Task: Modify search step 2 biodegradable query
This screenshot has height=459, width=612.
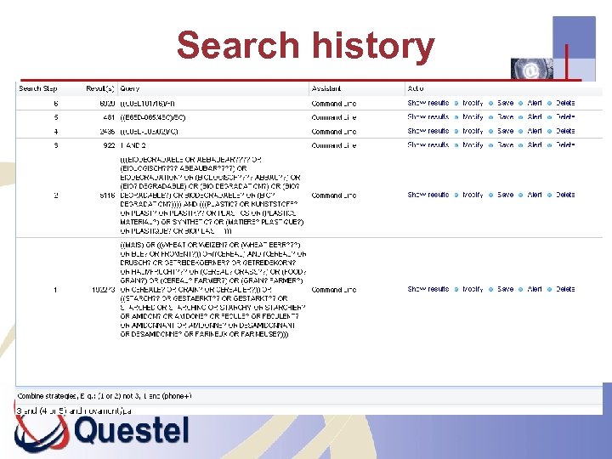Action: [473, 195]
